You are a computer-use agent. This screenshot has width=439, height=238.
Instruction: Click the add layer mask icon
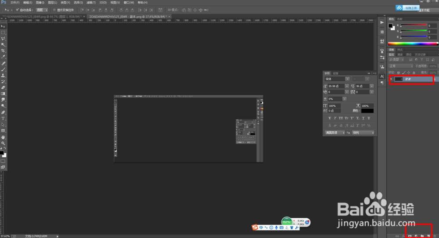[410, 236]
